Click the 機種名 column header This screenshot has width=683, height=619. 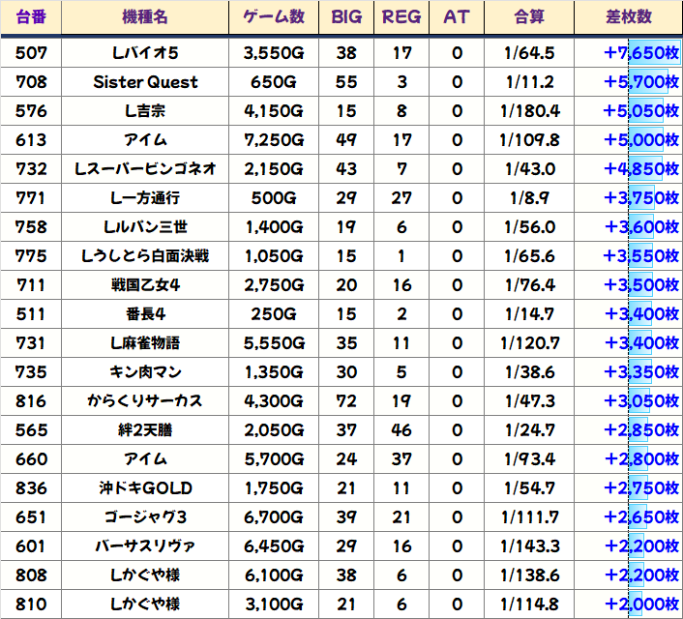145,17
